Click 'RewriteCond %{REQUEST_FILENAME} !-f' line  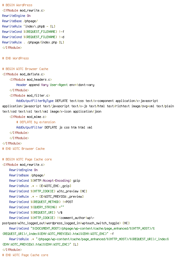coord(33,32)
